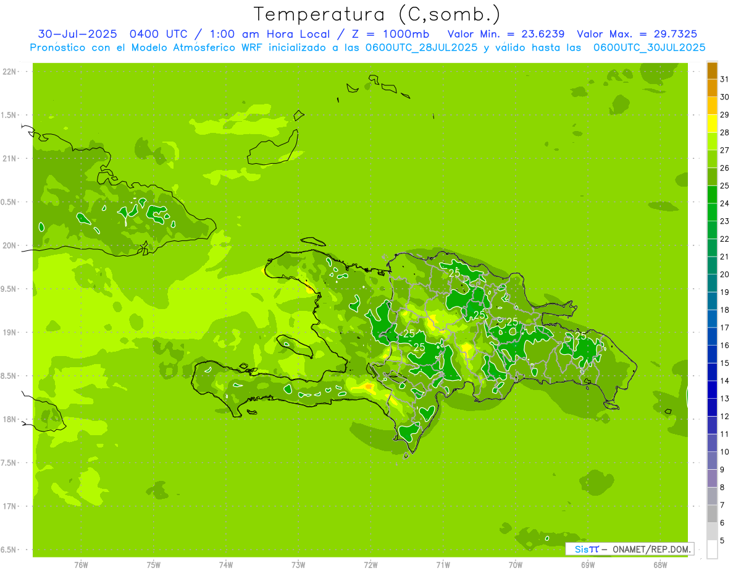741x573 pixels.
Task: Click the 'ONAMET/REP.DOM.' credit label
Action: pos(651,549)
